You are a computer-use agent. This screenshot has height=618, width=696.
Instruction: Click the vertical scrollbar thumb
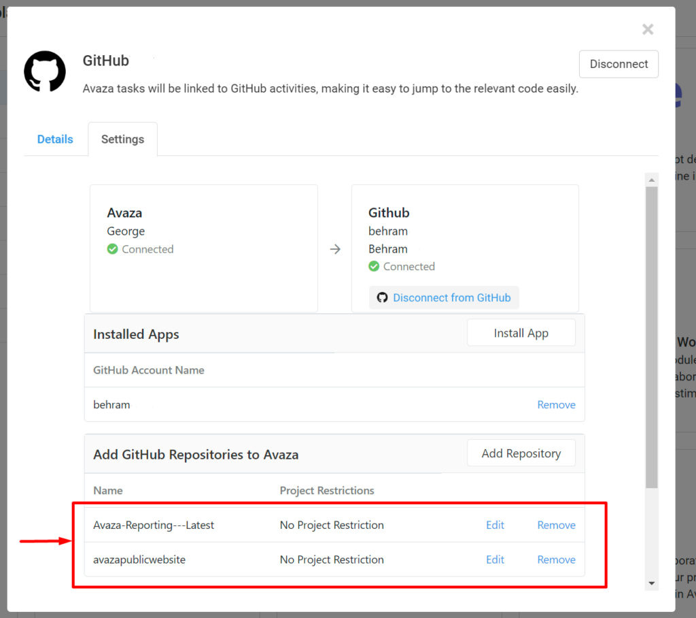click(652, 337)
